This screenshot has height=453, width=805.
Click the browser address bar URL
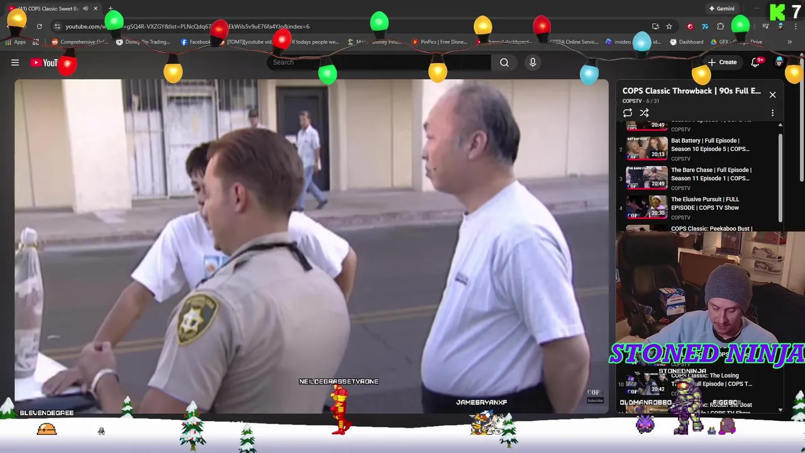pos(187,26)
